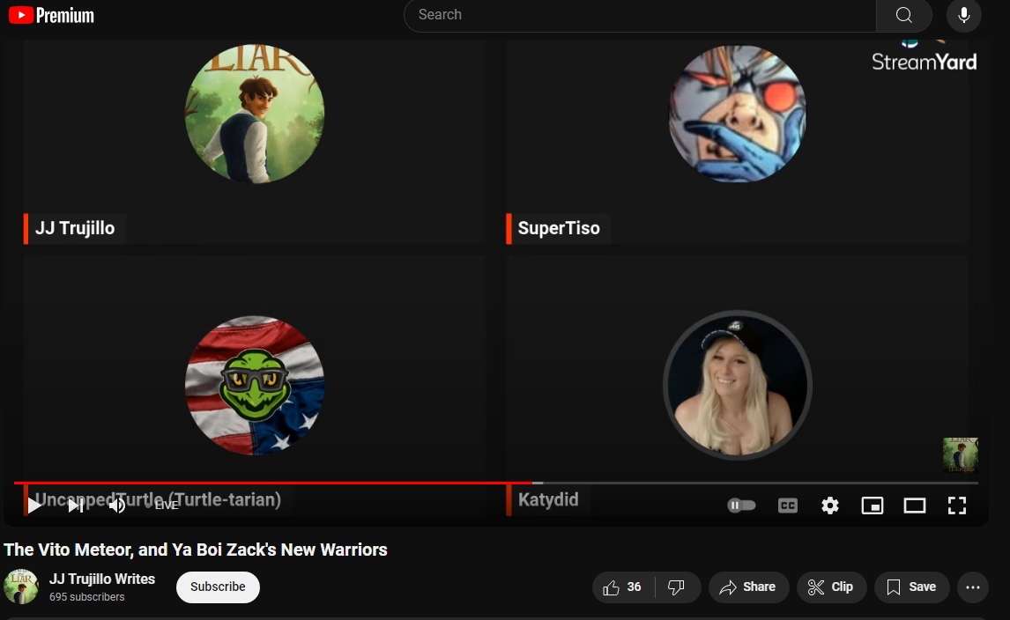Click the video title text
Image resolution: width=1010 pixels, height=620 pixels.
[x=196, y=550]
